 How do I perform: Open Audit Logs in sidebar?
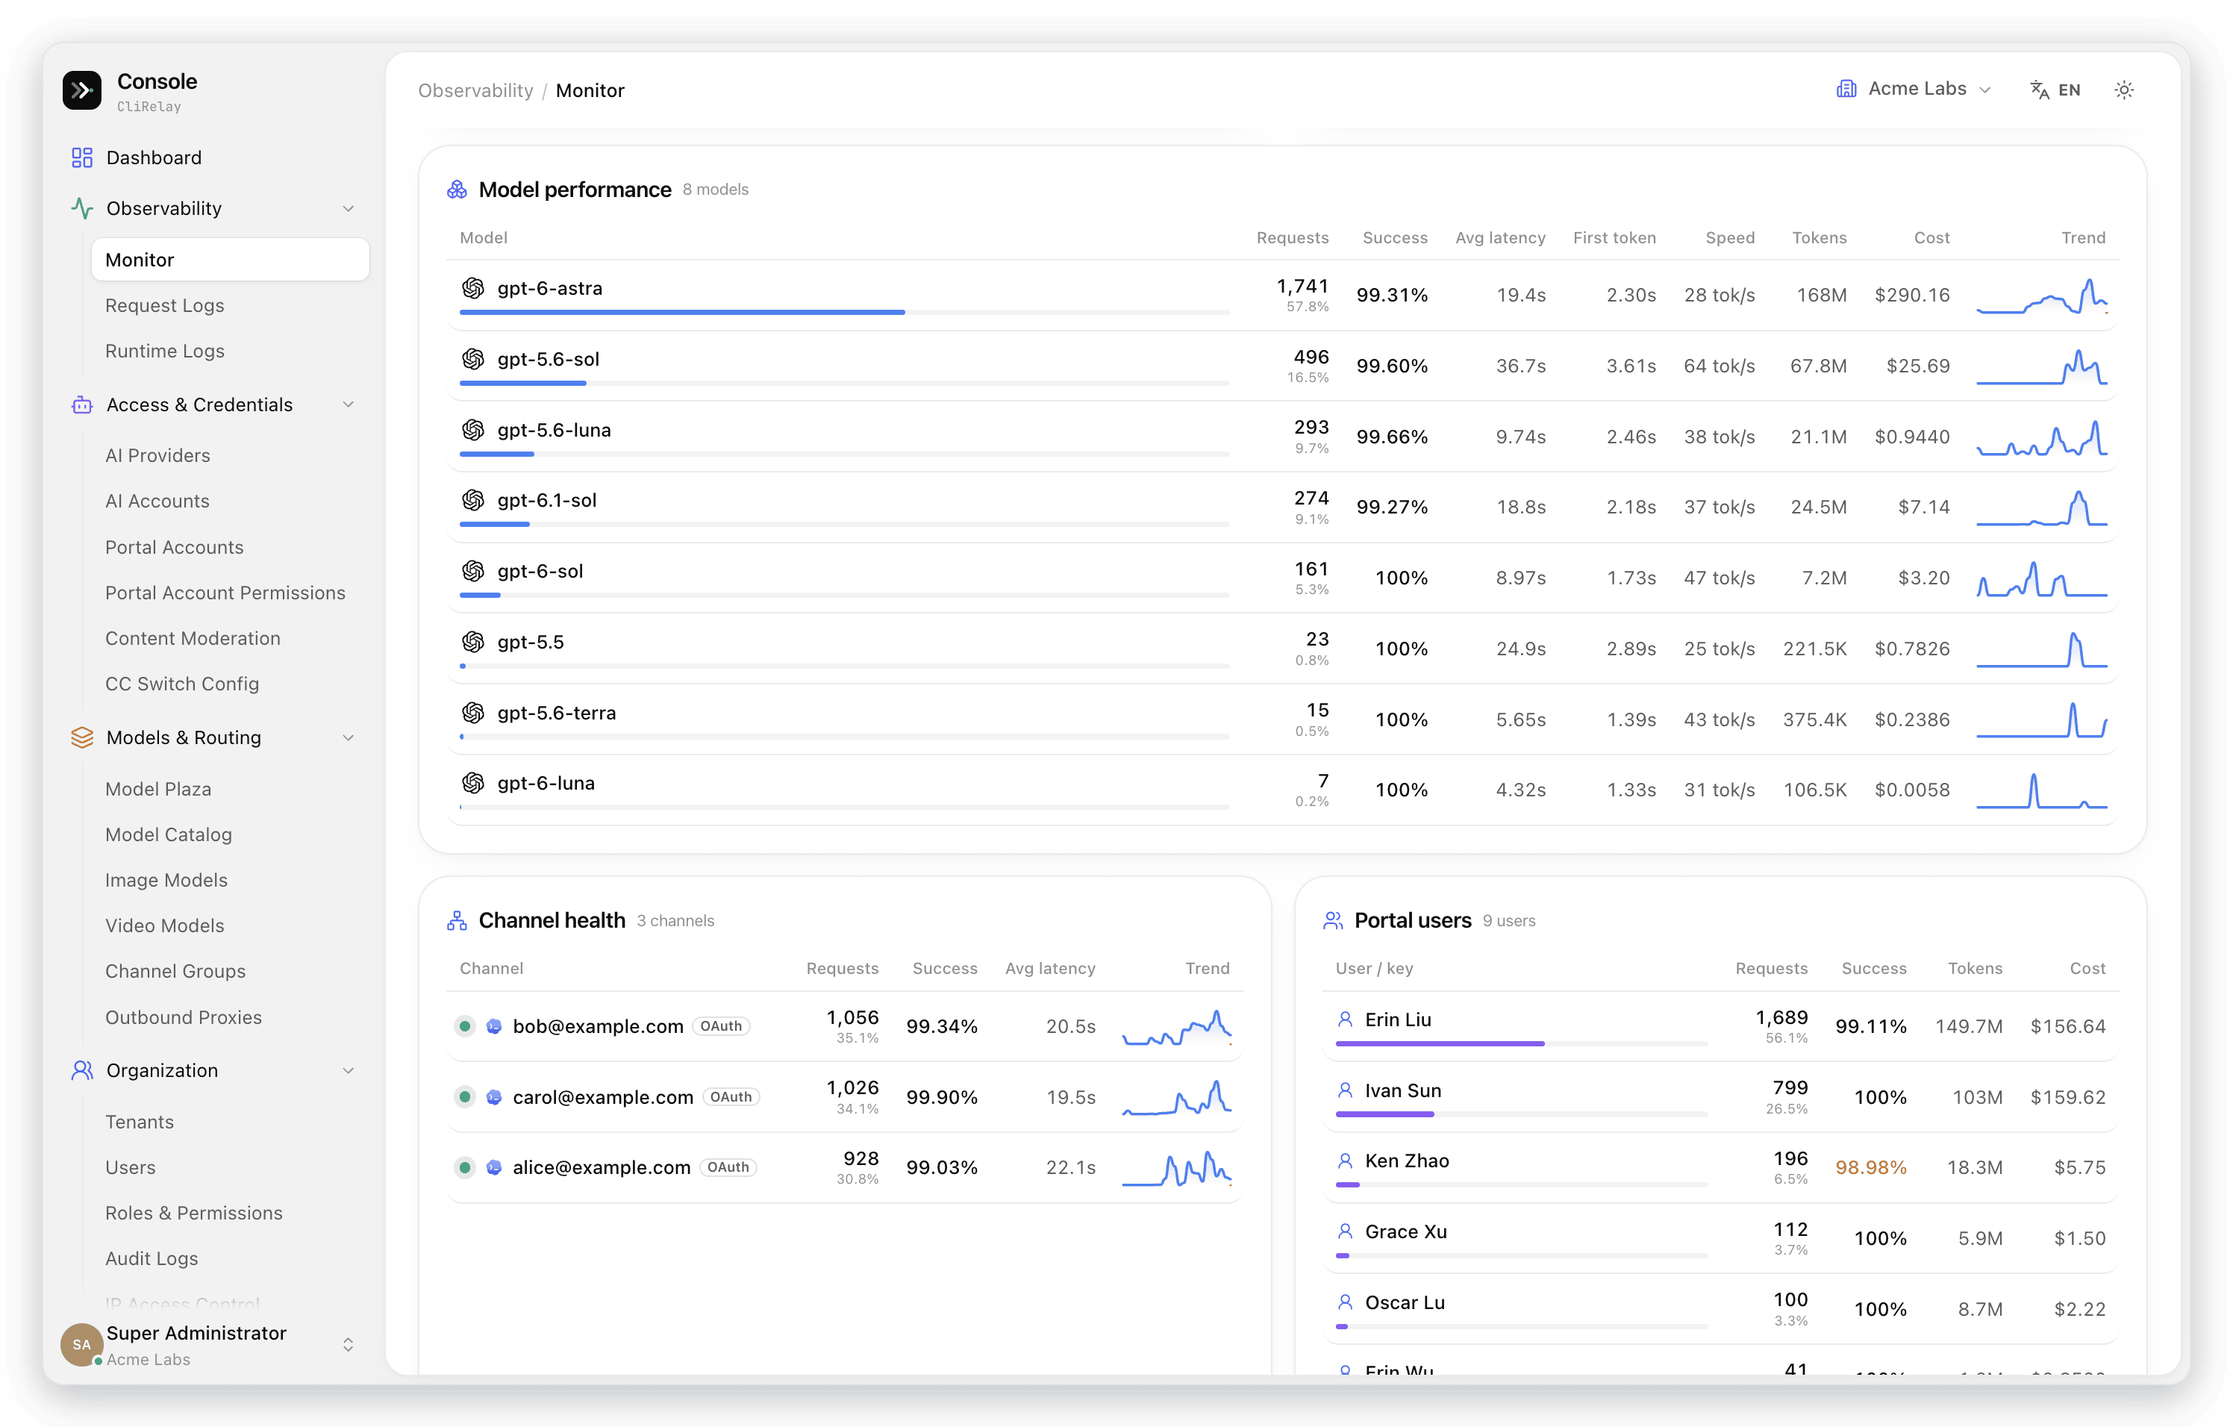[152, 1258]
